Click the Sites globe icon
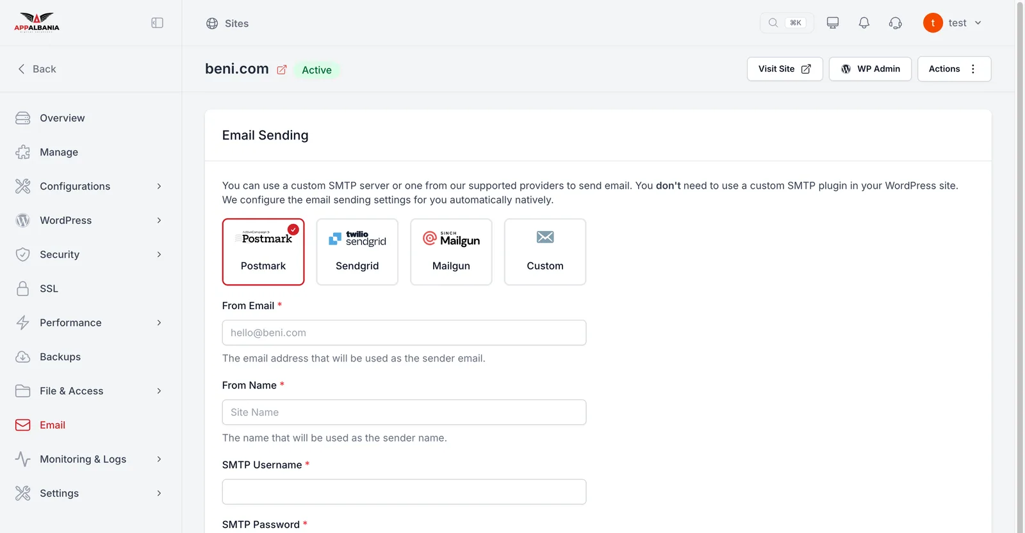1025x533 pixels. pos(212,24)
